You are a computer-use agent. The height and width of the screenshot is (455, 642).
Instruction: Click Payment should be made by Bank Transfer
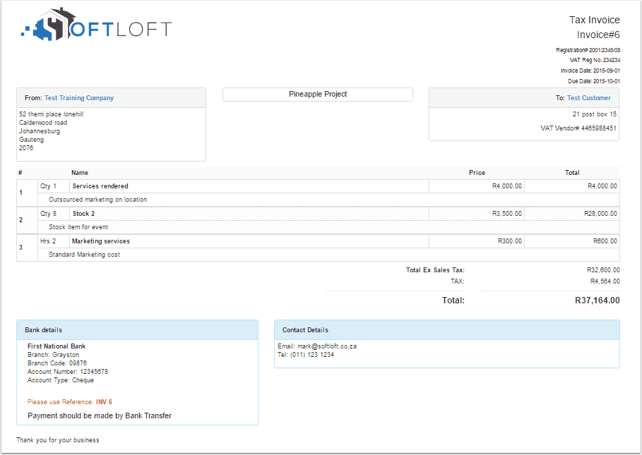tap(100, 415)
